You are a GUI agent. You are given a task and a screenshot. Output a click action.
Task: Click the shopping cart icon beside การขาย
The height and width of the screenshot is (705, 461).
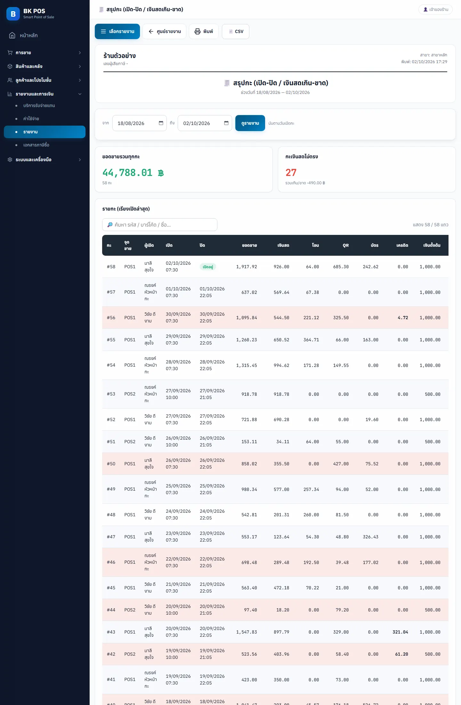(10, 53)
